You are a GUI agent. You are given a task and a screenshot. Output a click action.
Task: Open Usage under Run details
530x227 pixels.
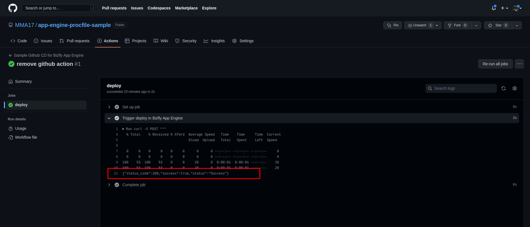click(21, 128)
